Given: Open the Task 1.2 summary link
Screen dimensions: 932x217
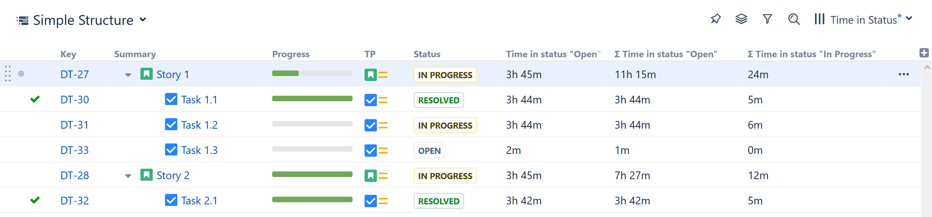Looking at the screenshot, I should [199, 125].
